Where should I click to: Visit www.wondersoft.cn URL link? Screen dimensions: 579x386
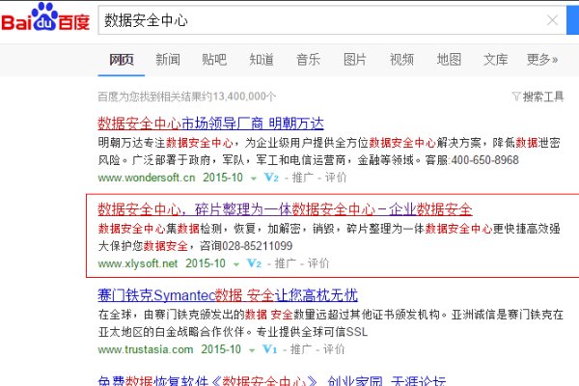147,178
